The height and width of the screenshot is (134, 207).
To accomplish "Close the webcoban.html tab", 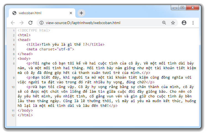I will point(71,13).
